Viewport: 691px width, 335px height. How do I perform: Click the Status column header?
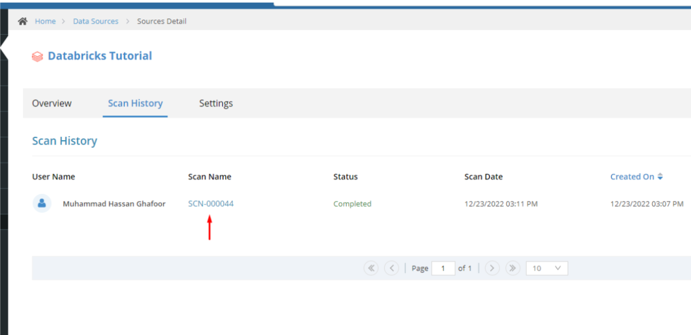(x=345, y=176)
